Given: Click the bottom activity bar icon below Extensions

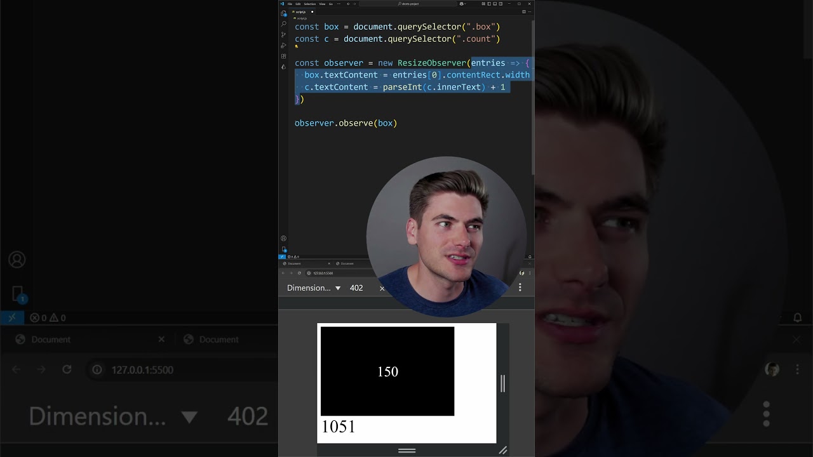Looking at the screenshot, I should [x=283, y=67].
